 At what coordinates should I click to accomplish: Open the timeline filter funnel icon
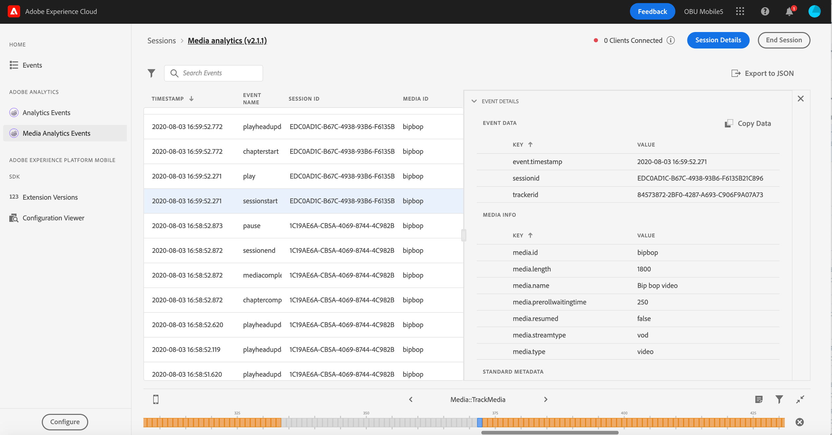[779, 400]
